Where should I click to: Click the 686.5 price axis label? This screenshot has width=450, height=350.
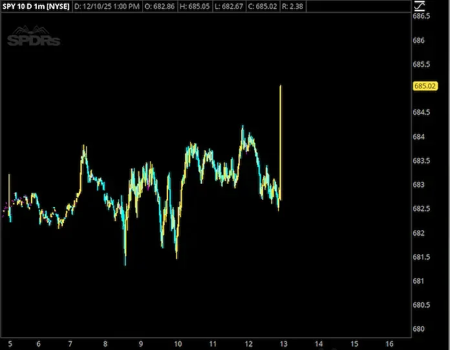pos(422,16)
